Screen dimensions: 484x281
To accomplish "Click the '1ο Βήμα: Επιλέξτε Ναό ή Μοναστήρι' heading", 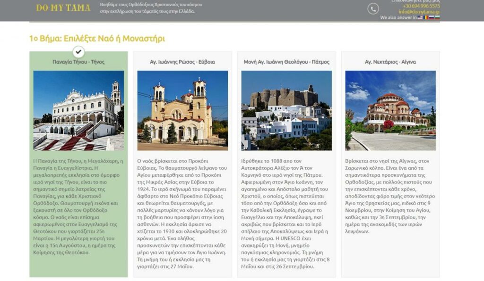I will click(x=97, y=39).
